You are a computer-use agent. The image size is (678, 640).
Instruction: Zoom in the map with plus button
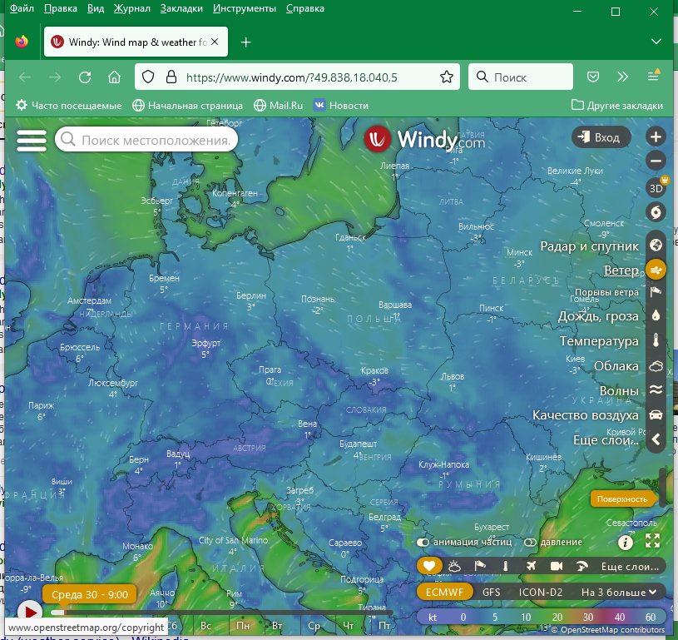(656, 136)
